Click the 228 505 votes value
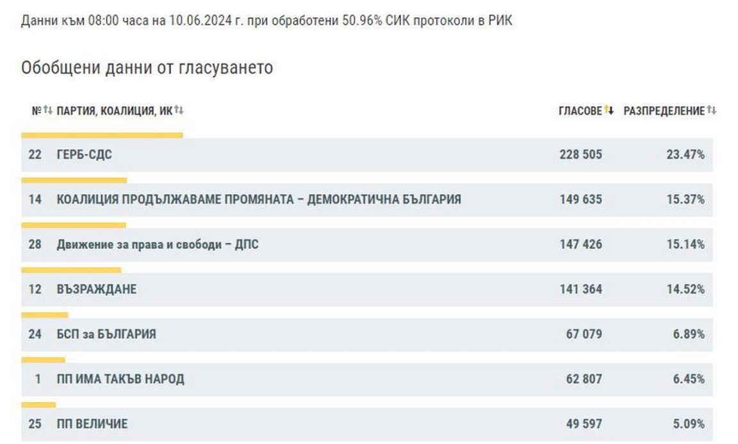This screenshot has height=444, width=738. [x=580, y=154]
